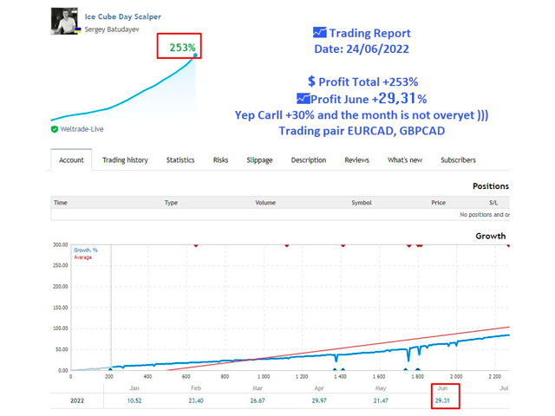Click the chart icon before Profit June
The width and height of the screenshot is (555, 416).
[303, 99]
